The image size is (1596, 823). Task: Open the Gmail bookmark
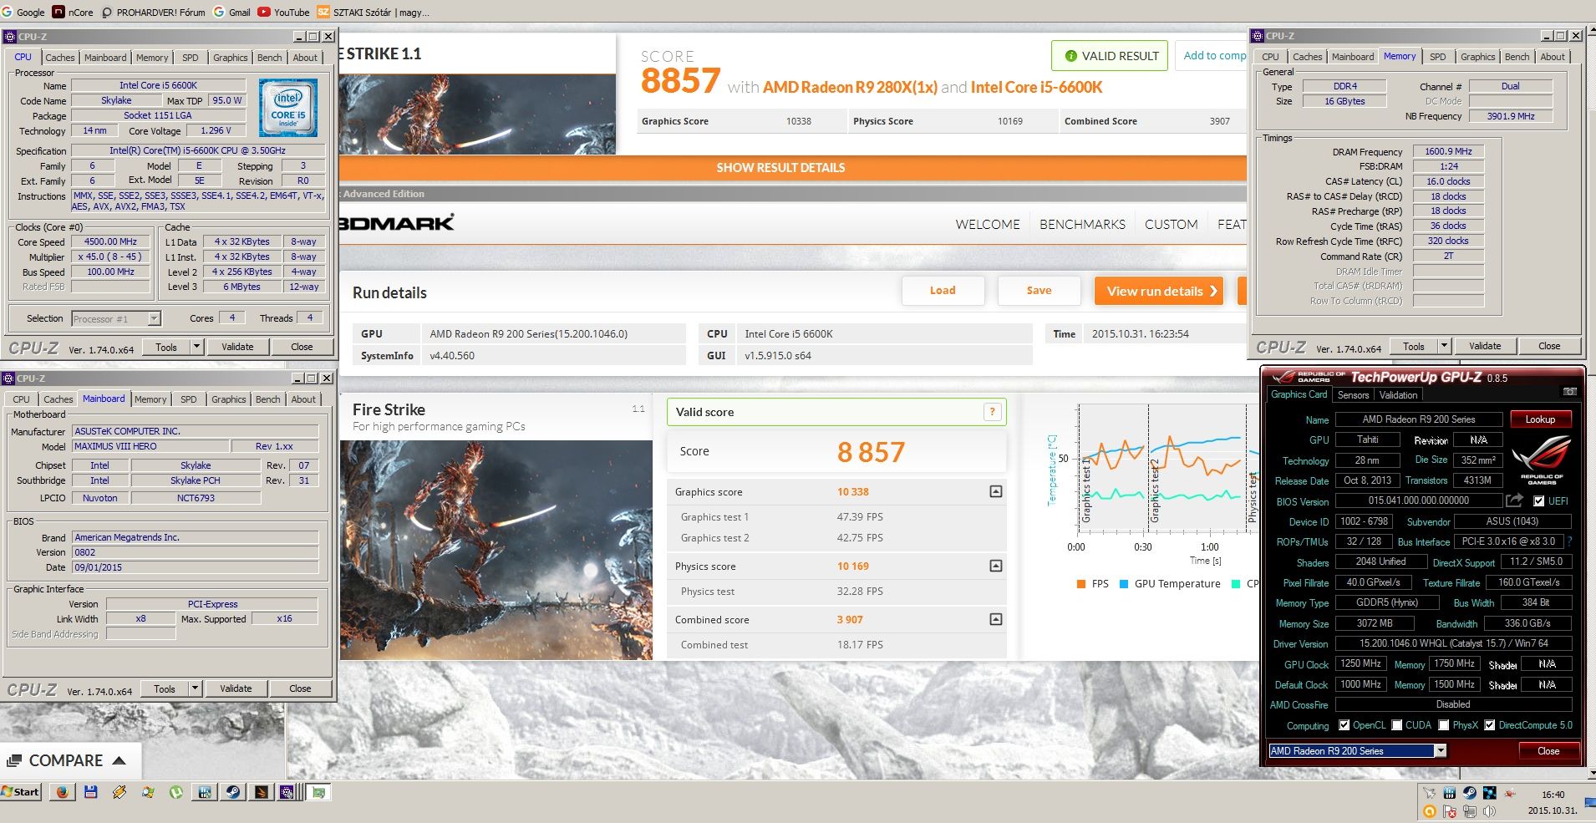[x=231, y=12]
